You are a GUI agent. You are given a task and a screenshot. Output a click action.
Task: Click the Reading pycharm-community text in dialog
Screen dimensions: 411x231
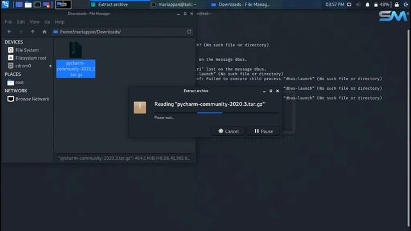[x=209, y=104]
